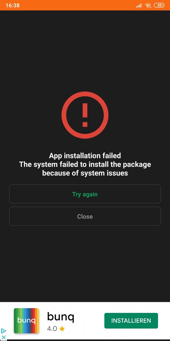Tap the yellow star rating icon
170x341 pixels.
(62, 329)
